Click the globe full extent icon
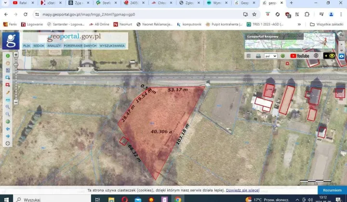The image size is (347, 202). pos(8,121)
